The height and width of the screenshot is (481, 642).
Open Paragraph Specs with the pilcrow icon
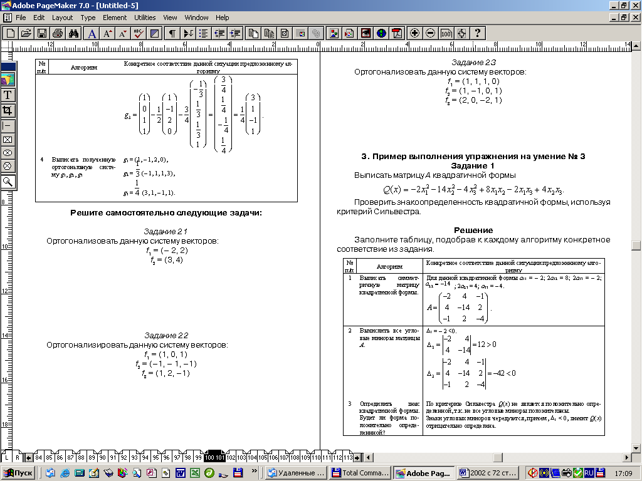[172, 33]
